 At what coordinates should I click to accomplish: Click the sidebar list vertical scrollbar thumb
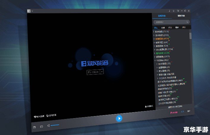click(x=190, y=36)
